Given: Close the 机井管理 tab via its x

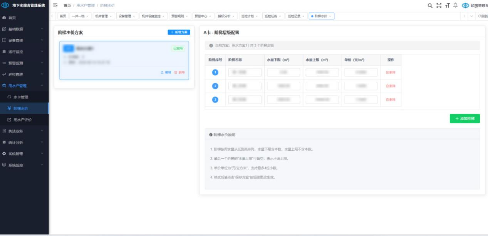Looking at the screenshot, I should [111, 16].
